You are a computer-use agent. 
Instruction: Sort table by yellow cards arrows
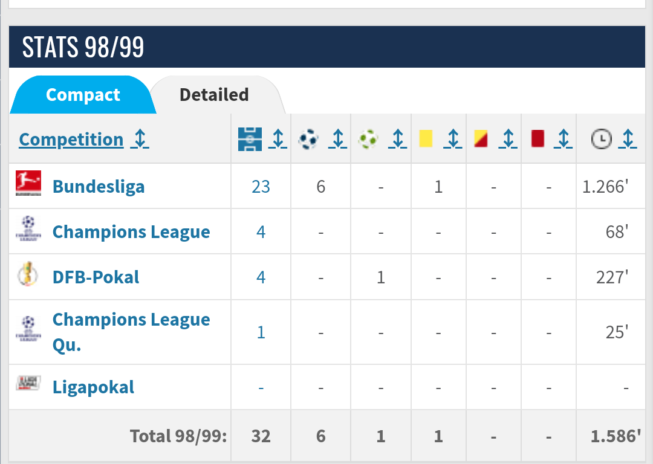tap(453, 139)
